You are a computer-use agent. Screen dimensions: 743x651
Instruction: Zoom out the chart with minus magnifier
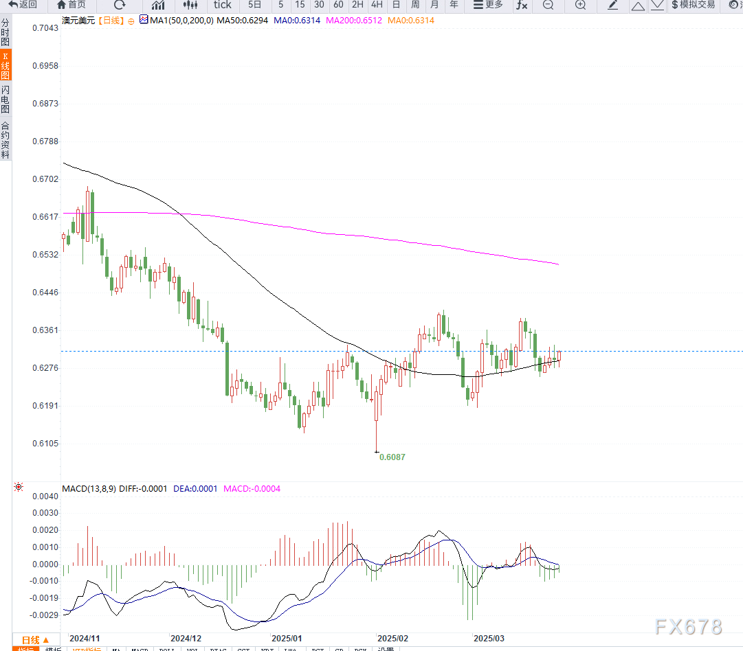click(548, 5)
